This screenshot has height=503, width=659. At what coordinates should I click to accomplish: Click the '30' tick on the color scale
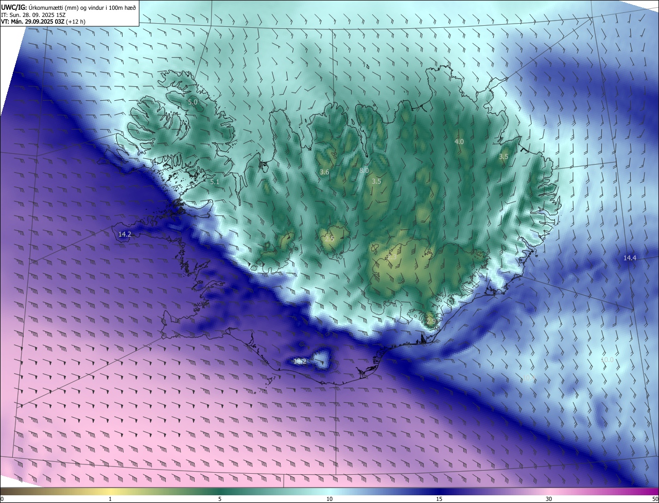(549, 499)
